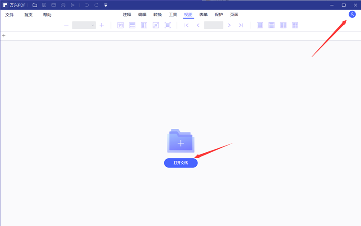Switch to the 注释 tab

[127, 14]
